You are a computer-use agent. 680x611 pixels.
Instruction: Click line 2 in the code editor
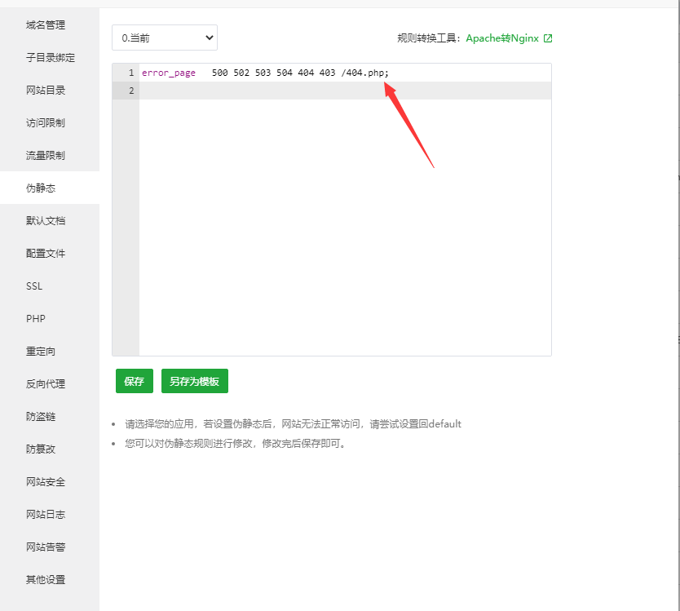342,91
